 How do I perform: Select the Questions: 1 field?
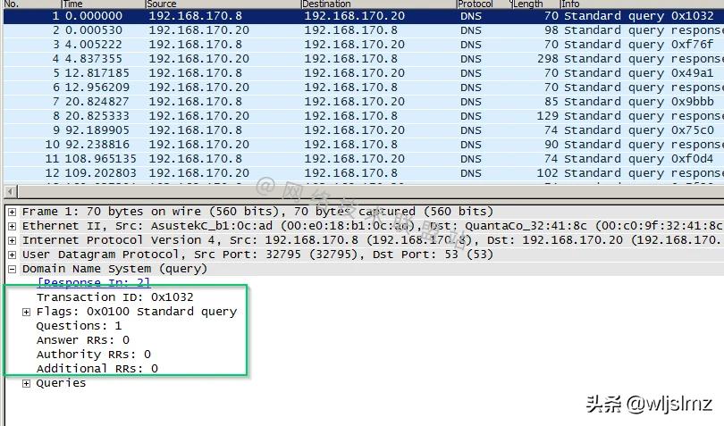(79, 326)
